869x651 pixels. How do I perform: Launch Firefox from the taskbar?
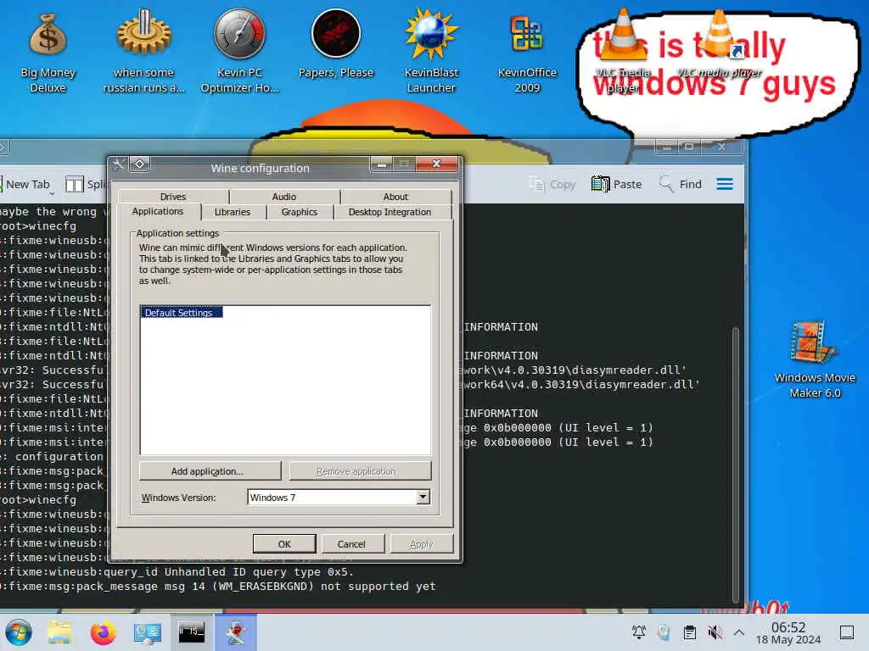coord(103,632)
